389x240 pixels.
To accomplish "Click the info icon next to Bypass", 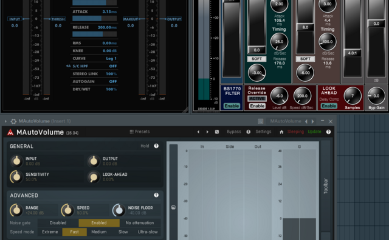I will pyautogui.click(x=249, y=132).
